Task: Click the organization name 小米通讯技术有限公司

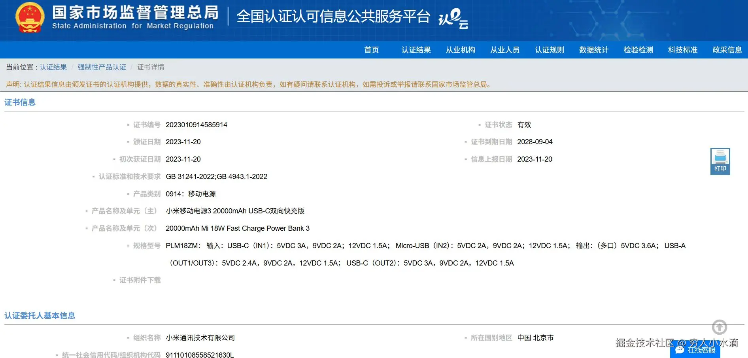Action: pos(200,338)
